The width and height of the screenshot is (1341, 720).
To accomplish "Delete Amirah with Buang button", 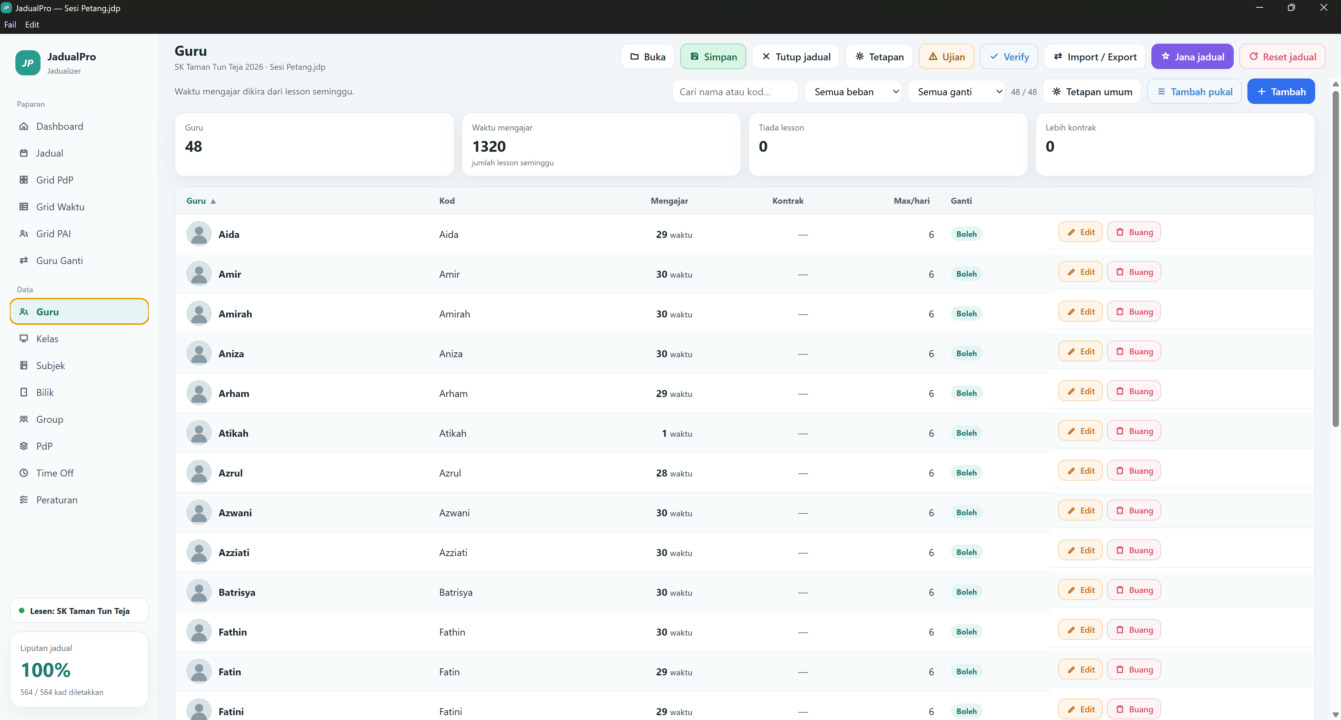I will (1134, 312).
